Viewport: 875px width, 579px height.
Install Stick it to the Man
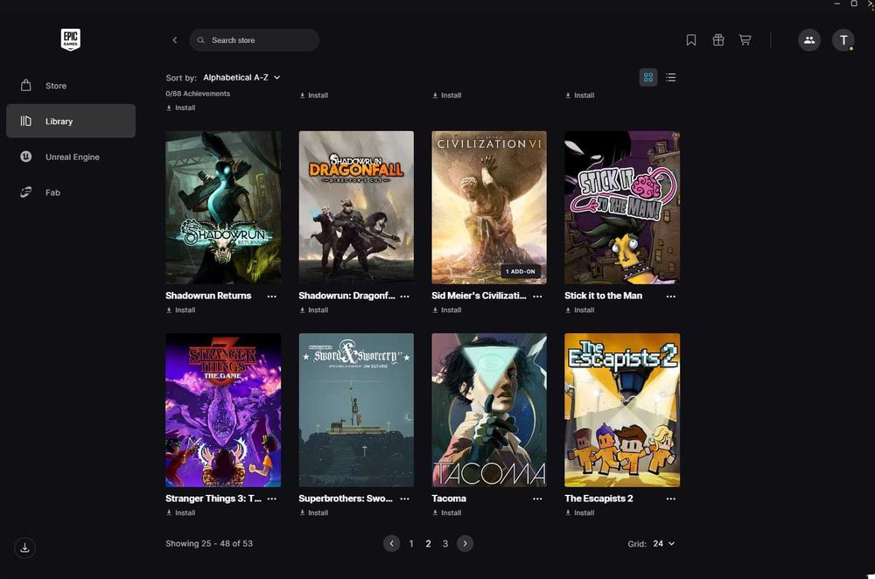point(580,310)
